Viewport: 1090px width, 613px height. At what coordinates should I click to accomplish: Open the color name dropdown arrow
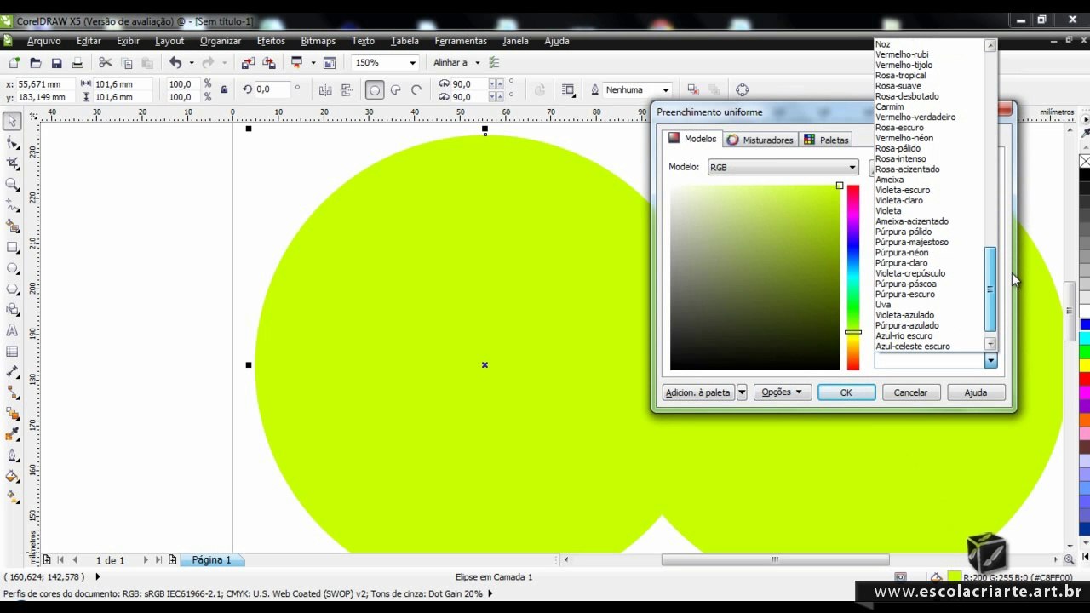click(990, 361)
